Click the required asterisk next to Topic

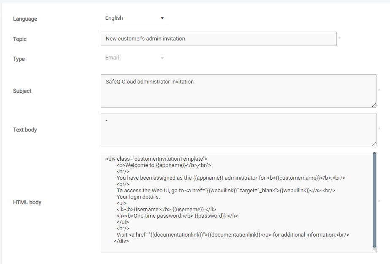[339, 38]
